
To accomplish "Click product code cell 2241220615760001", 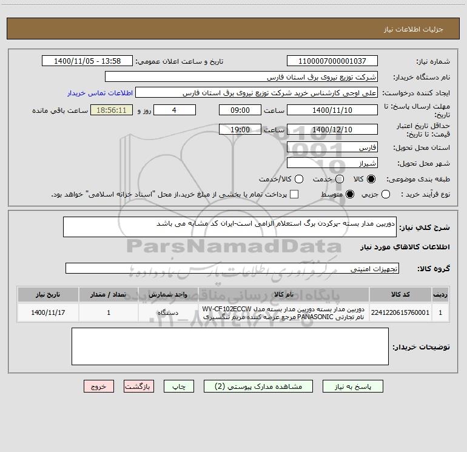I will click(400, 312).
